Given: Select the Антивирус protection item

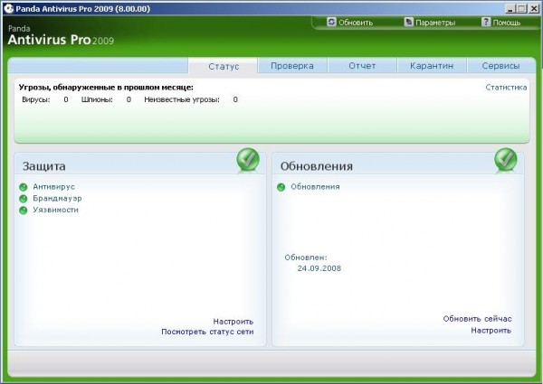Looking at the screenshot, I should (53, 187).
